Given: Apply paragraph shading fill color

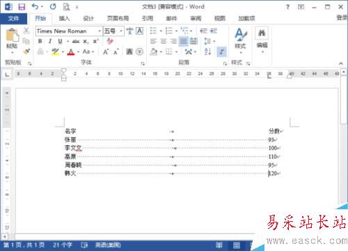Looking at the screenshot, I should coord(153,51).
